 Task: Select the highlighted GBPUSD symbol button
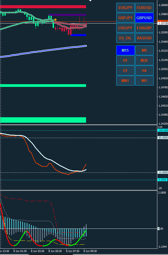click(x=144, y=18)
